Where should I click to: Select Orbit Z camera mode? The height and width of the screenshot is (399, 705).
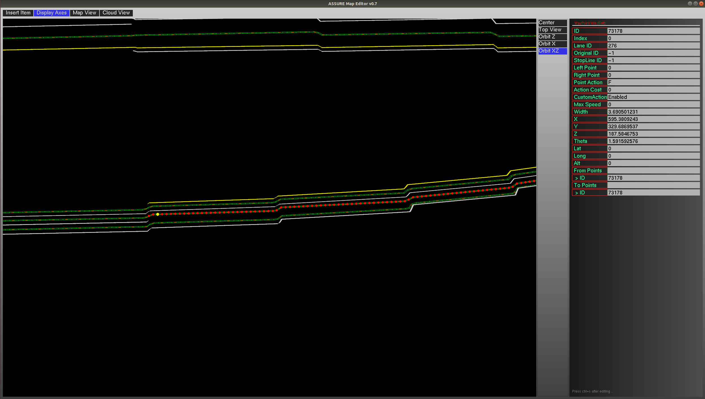click(x=552, y=37)
